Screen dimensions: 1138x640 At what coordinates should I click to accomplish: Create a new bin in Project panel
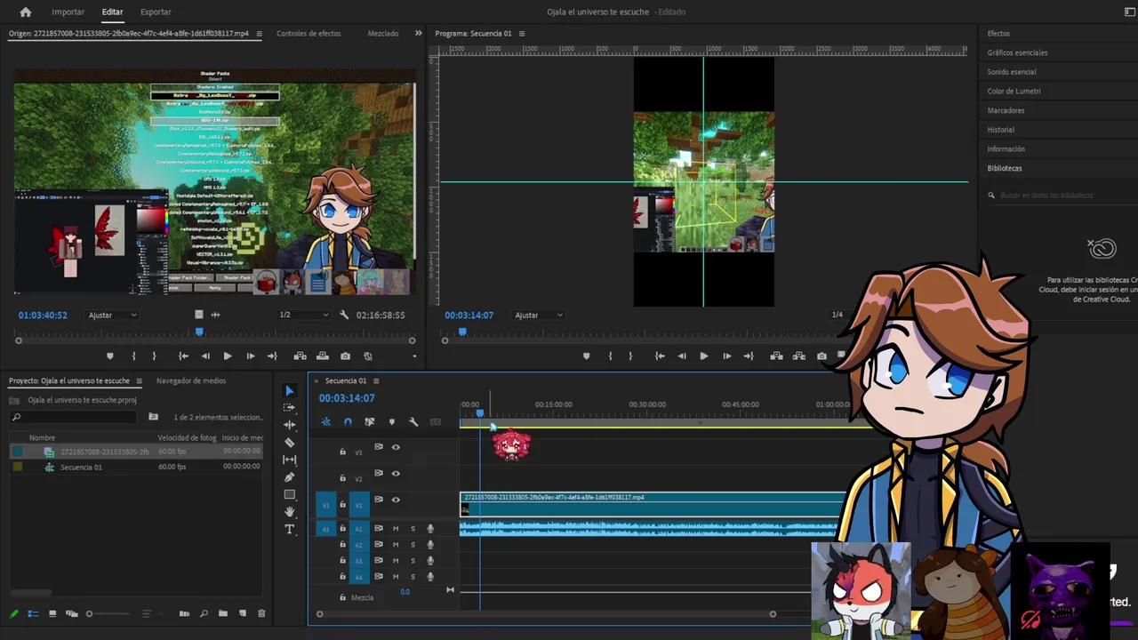pos(223,613)
